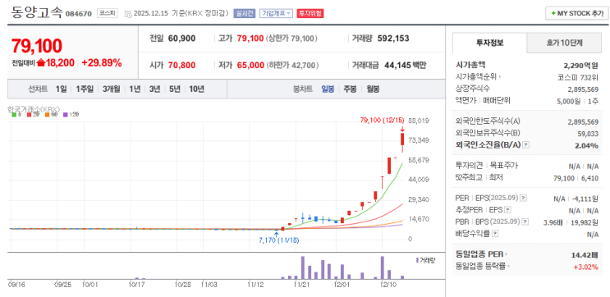Screen dimensions: 610x297
Task: Select the 1주일 line chart period
Action: click(x=85, y=89)
